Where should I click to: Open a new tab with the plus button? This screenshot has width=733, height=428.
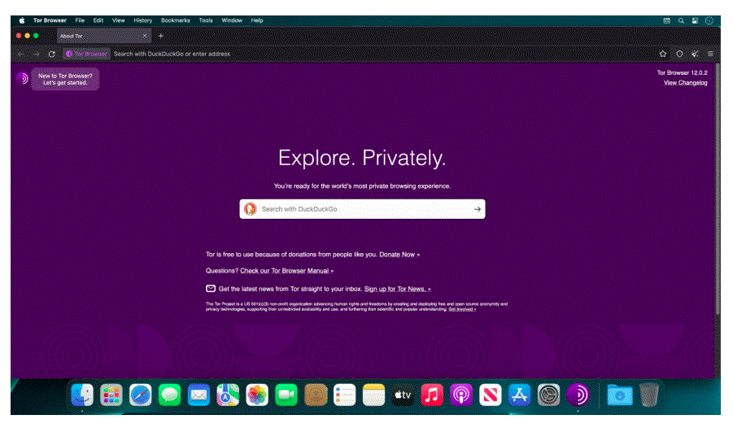161,36
